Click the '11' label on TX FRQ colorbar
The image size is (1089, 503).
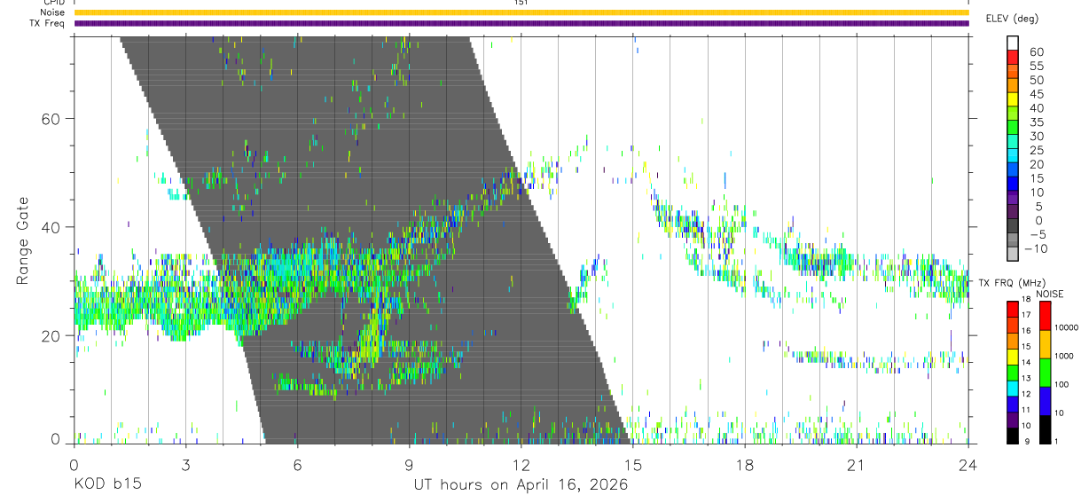1027,410
